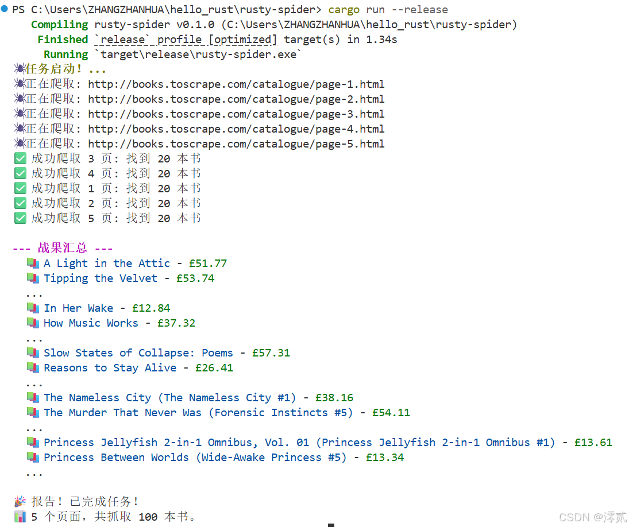Click green check mark for 成功爬取 3 页
The image size is (629, 527).
[x=20, y=158]
